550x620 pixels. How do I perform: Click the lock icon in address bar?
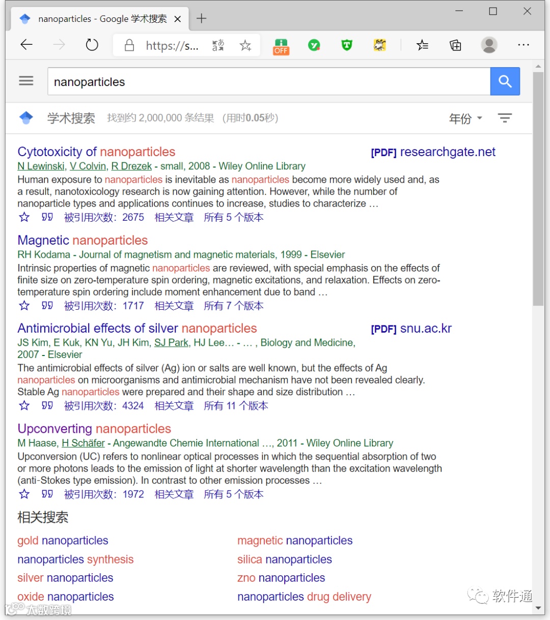pyautogui.click(x=130, y=46)
